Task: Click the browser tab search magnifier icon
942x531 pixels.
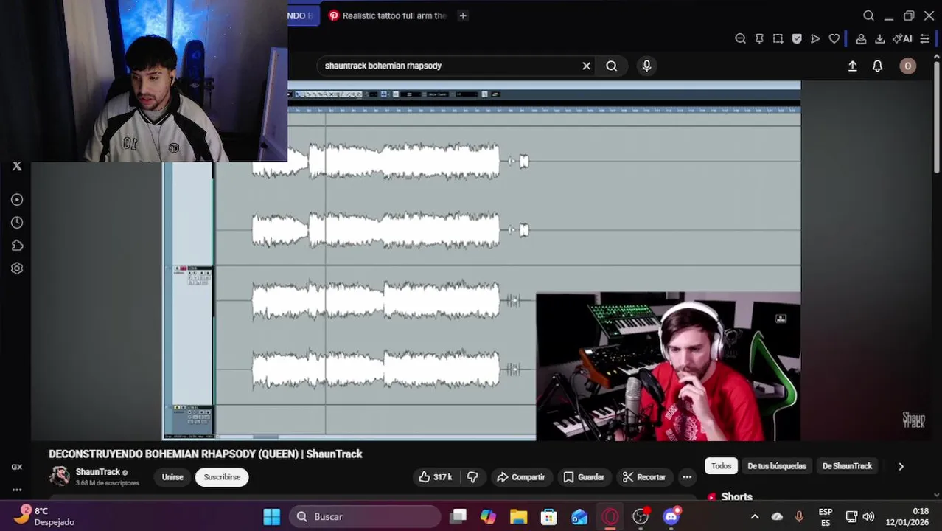Action: pos(868,15)
